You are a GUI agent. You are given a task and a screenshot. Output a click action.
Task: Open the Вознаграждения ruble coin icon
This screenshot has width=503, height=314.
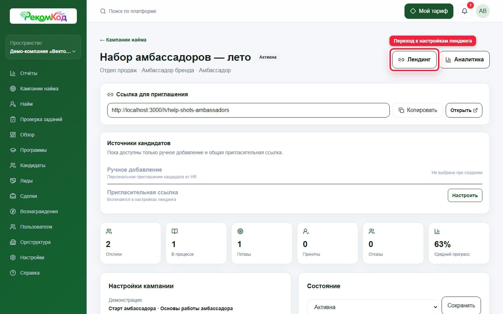point(13,211)
